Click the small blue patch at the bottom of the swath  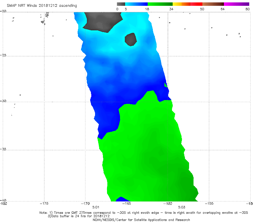[122, 199]
